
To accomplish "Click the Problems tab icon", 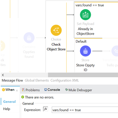I will pyautogui.click(x=23, y=90).
